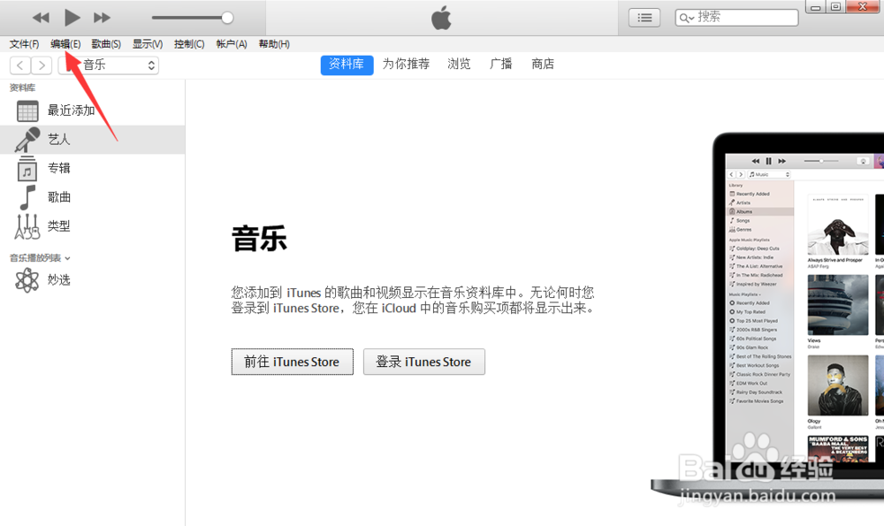Select 最近添加 in the sidebar

(93, 111)
